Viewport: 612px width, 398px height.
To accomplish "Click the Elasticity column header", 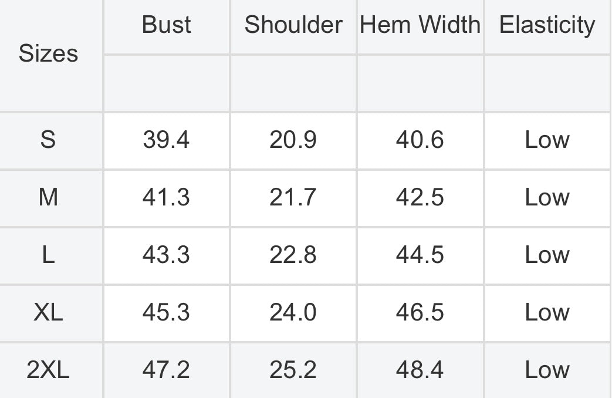I will click(547, 25).
